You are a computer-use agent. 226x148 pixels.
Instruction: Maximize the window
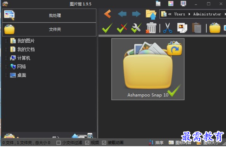(209, 4)
